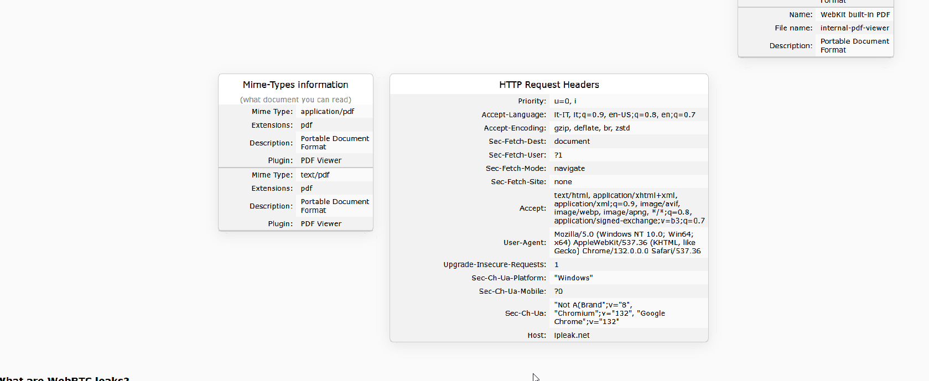
Task: Click the Mime-Types information heading
Action: [295, 85]
